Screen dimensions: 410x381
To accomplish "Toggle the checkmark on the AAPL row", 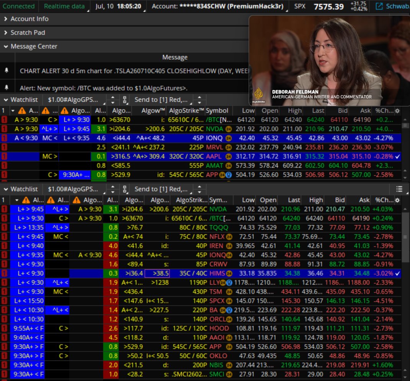I will point(397,157).
